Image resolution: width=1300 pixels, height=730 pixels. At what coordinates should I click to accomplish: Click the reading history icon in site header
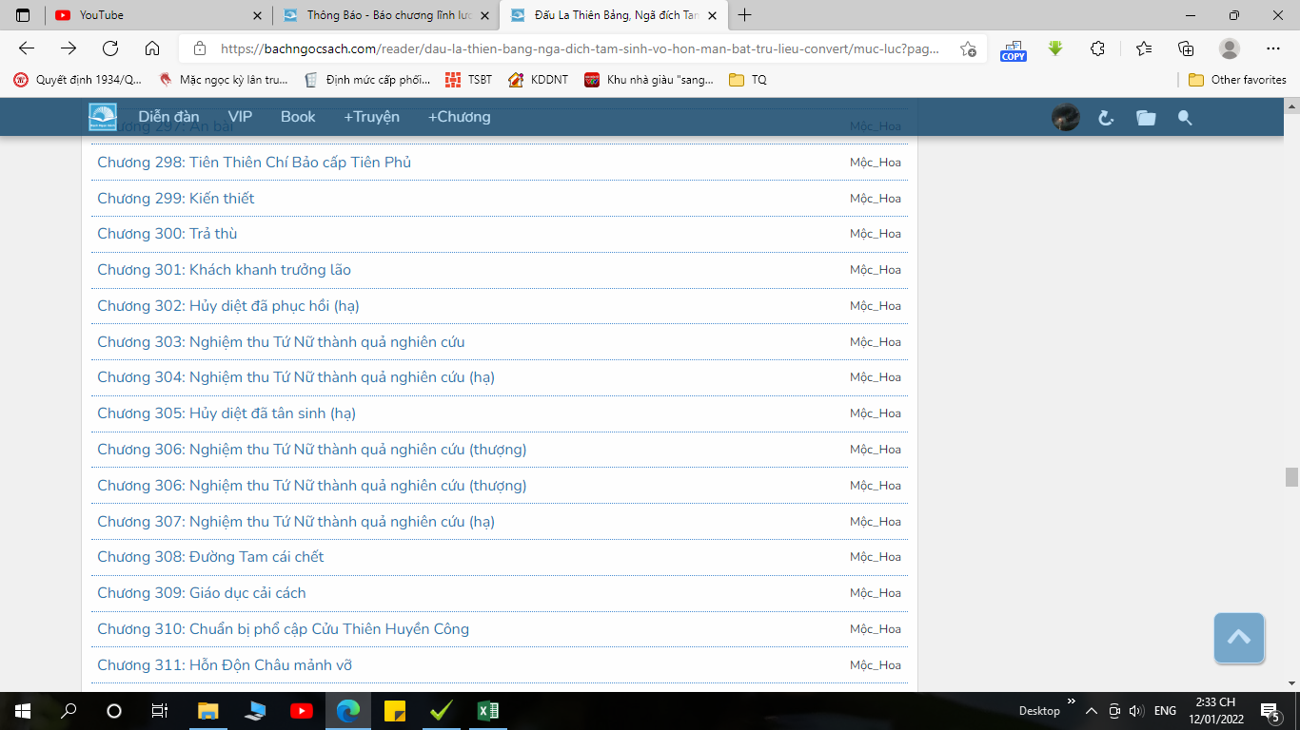click(x=1106, y=118)
